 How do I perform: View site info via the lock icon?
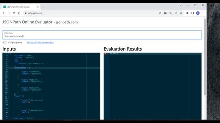pos(25,13)
